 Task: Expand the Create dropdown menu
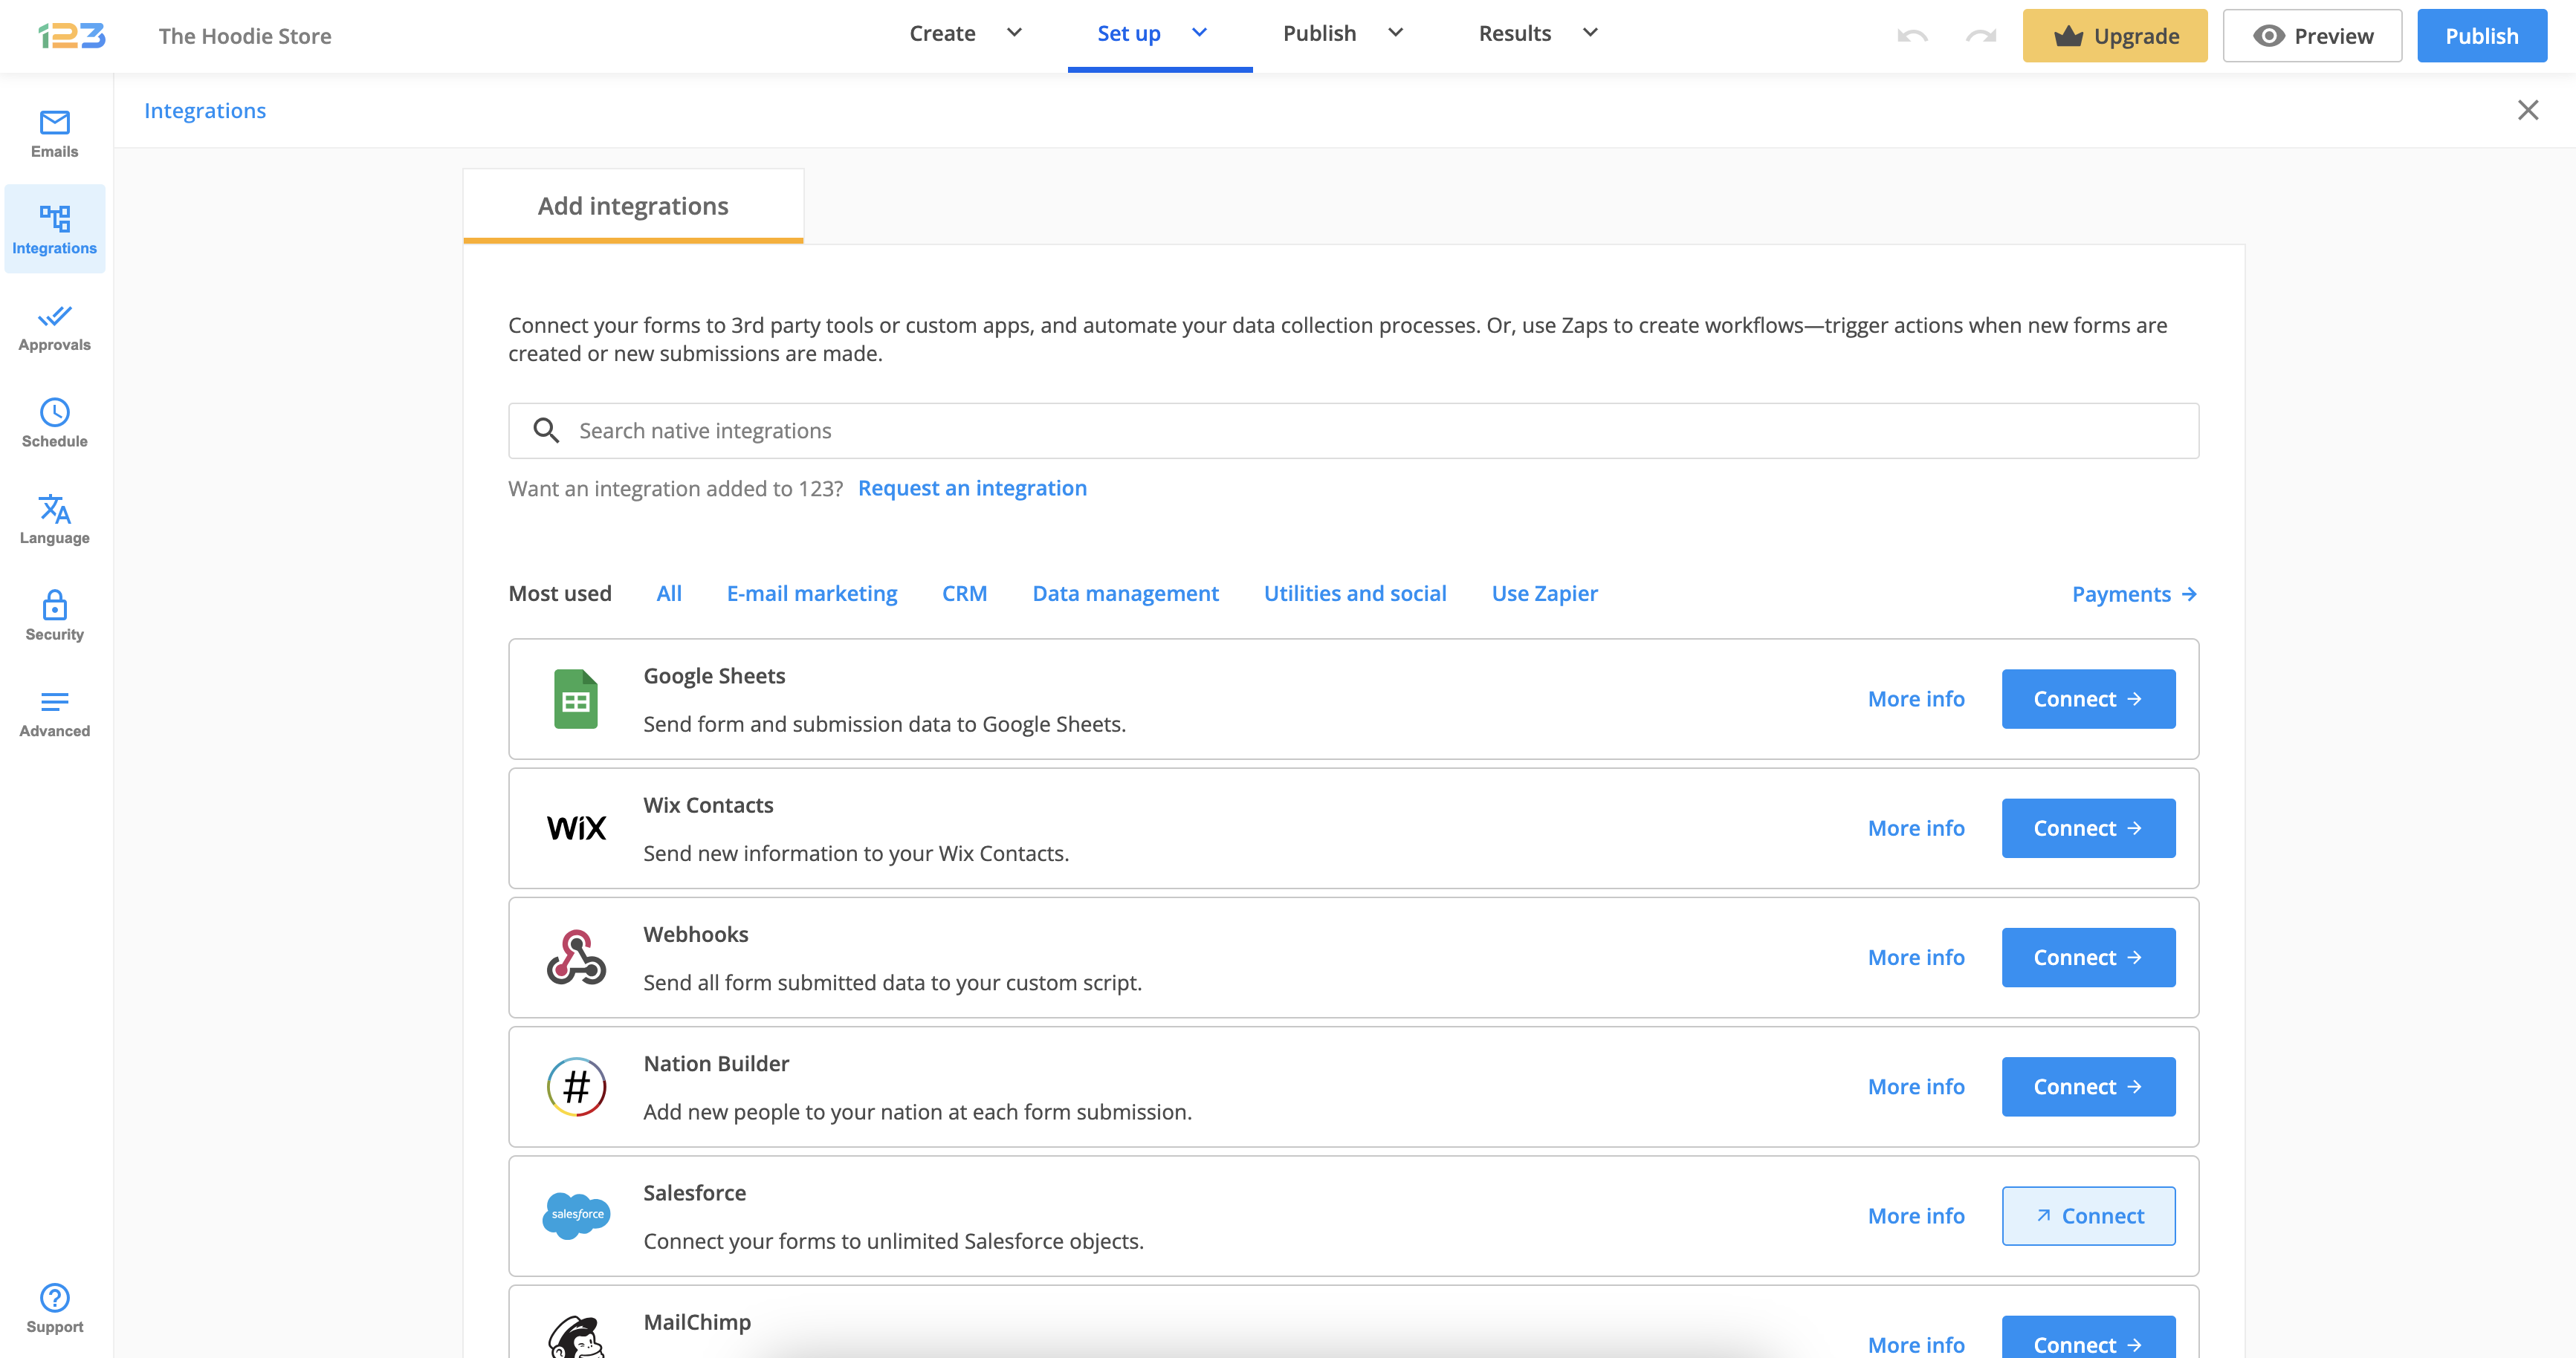point(965,33)
